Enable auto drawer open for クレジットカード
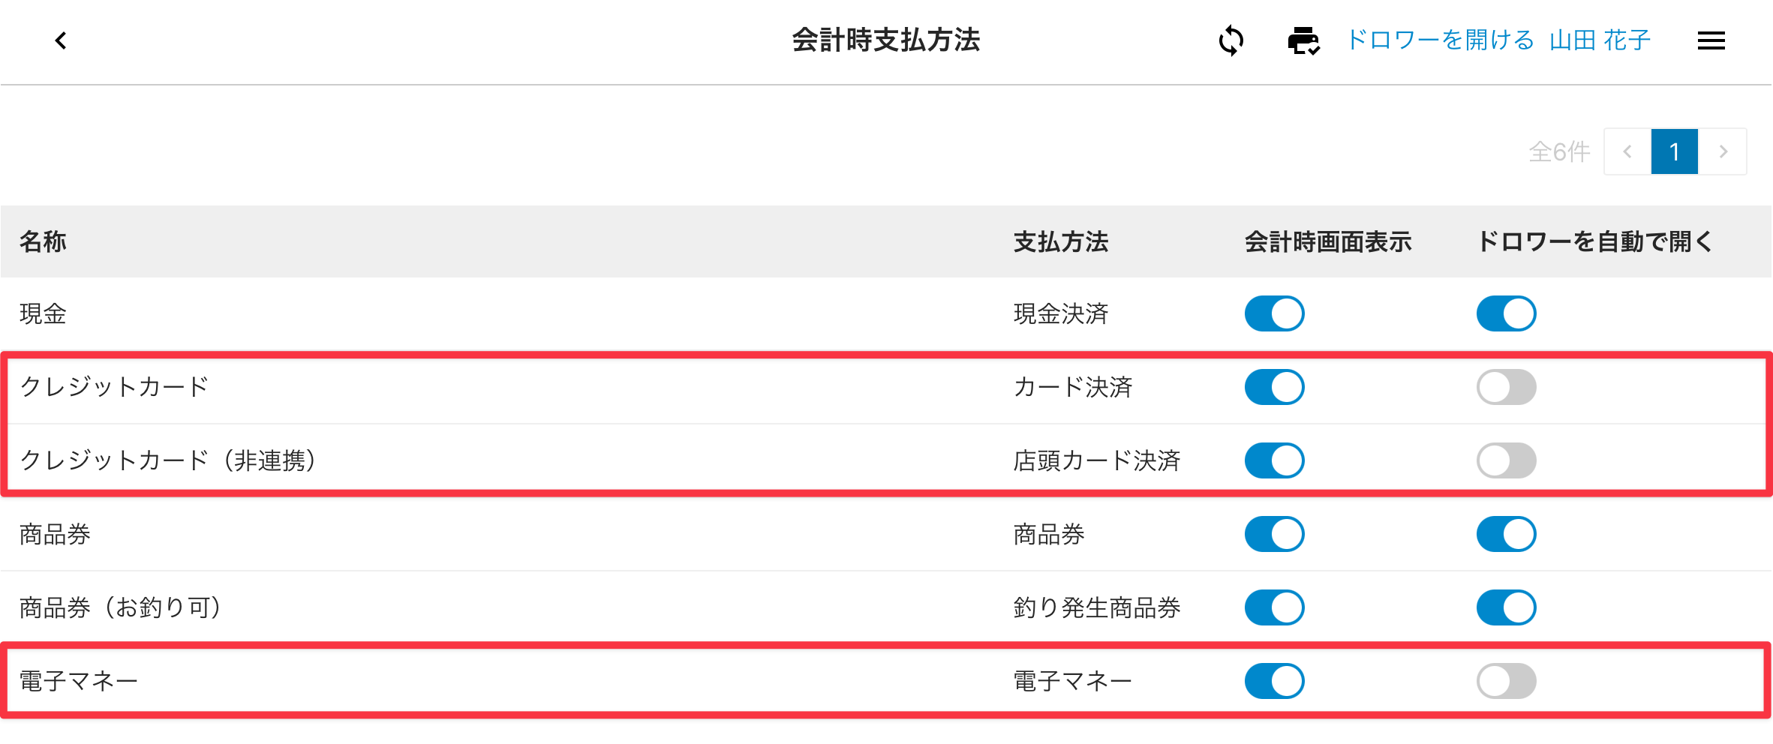This screenshot has height=744, width=1773. click(x=1506, y=387)
